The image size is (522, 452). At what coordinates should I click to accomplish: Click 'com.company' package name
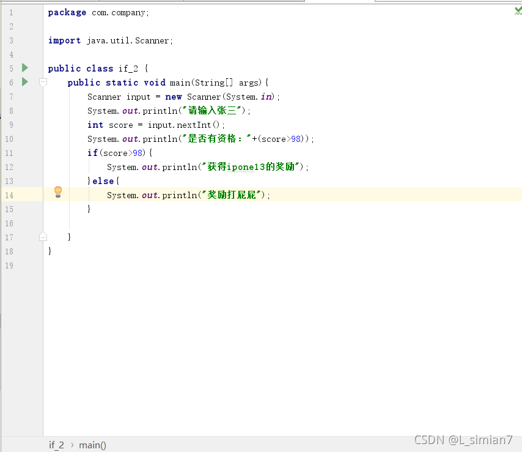point(119,13)
